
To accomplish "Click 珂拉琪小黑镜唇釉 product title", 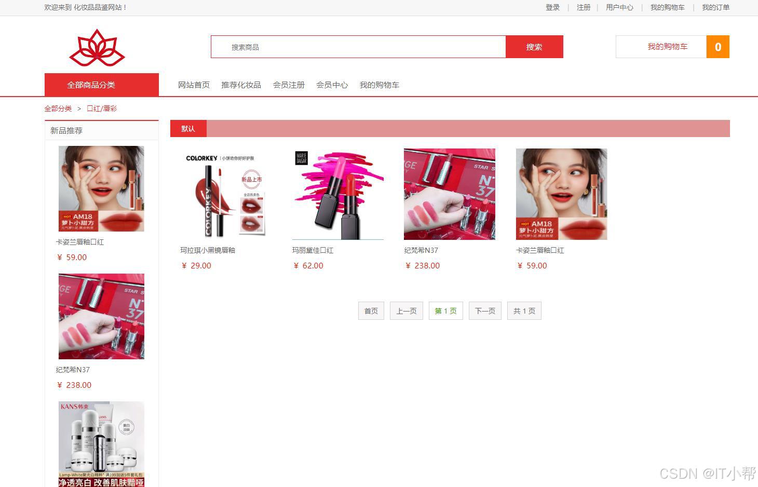I will point(208,250).
